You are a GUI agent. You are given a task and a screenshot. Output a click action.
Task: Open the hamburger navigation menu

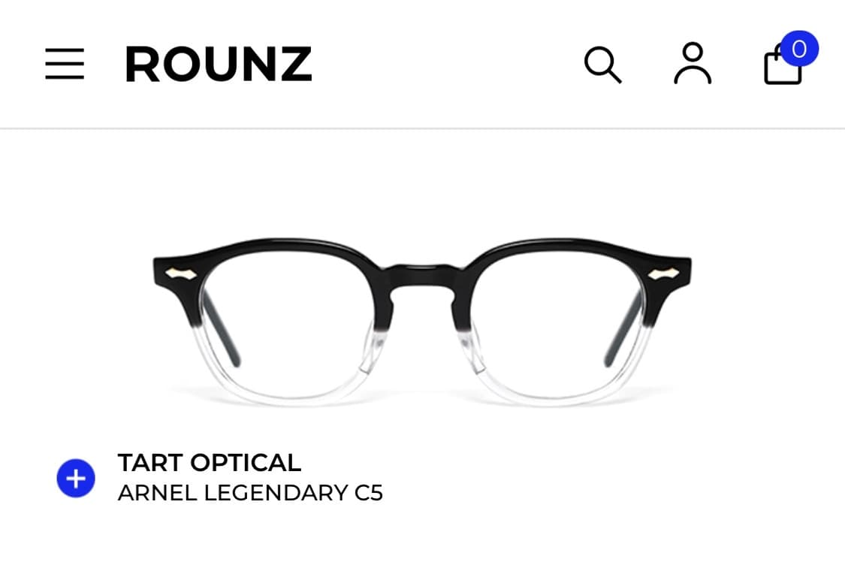[65, 64]
